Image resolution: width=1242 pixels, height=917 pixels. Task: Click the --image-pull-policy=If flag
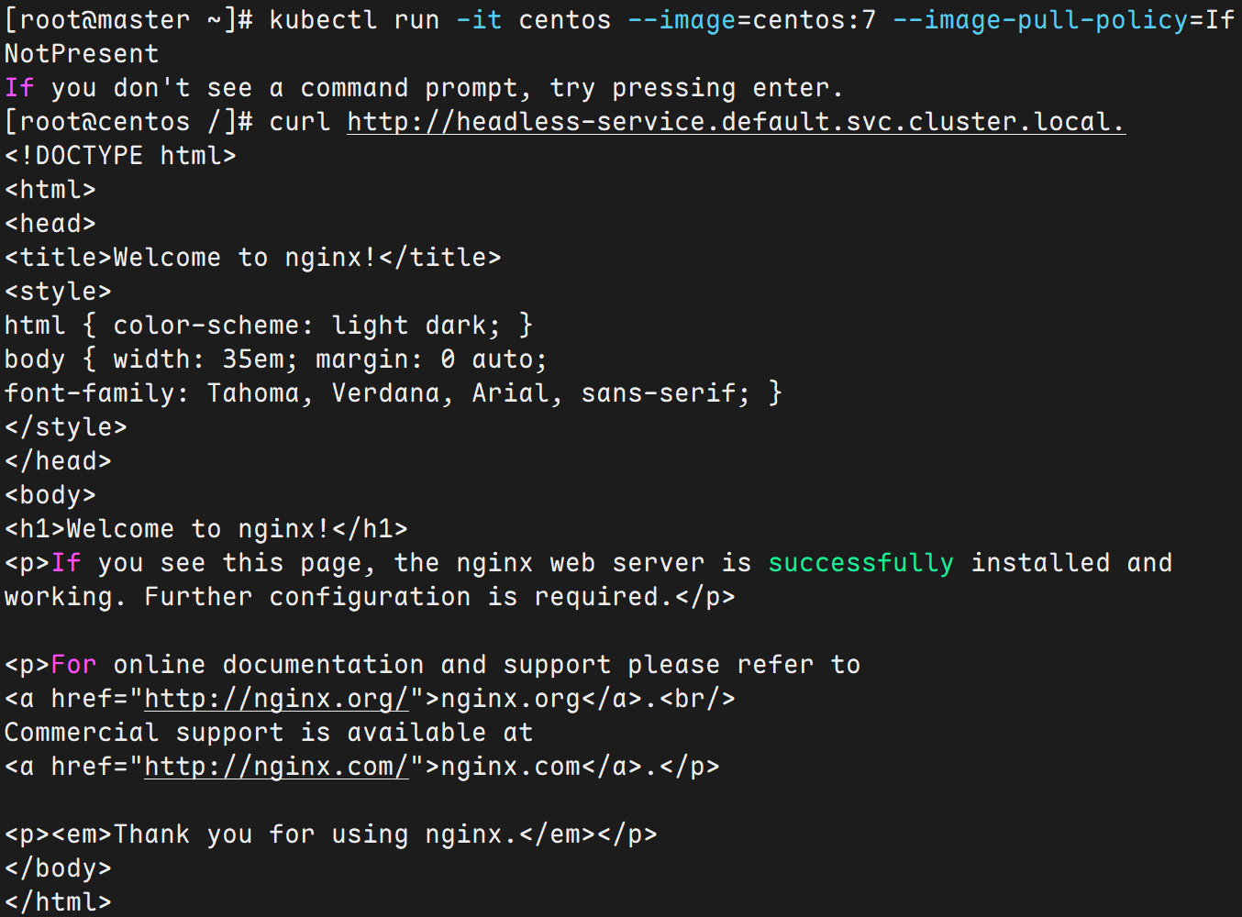click(1064, 20)
